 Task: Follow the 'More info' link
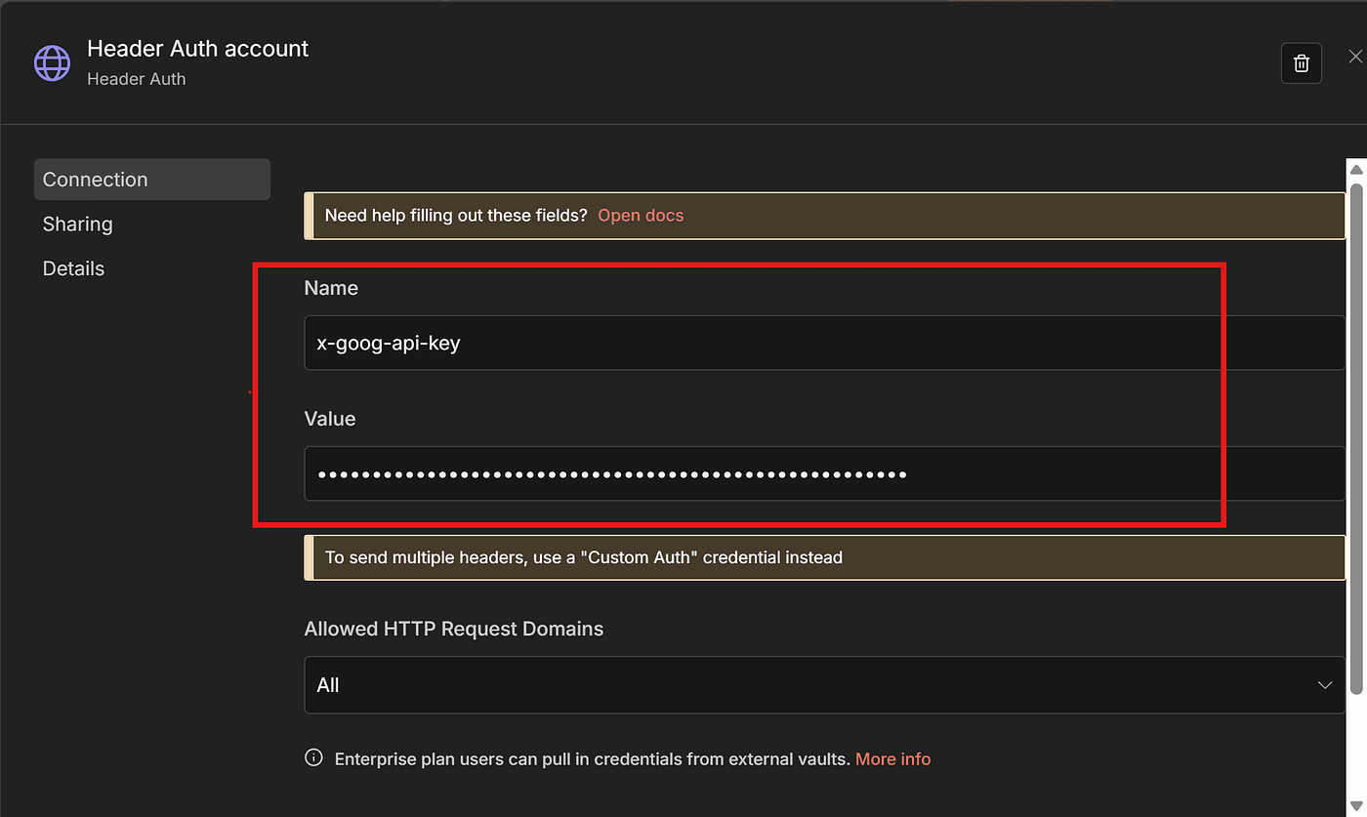click(x=892, y=758)
